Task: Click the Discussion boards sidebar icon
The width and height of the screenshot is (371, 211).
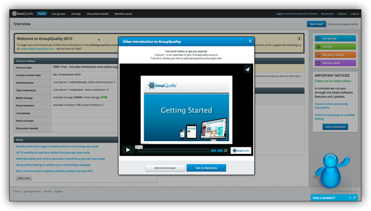Action: (x=318, y=55)
